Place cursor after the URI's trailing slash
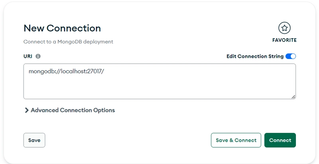 tap(105, 72)
